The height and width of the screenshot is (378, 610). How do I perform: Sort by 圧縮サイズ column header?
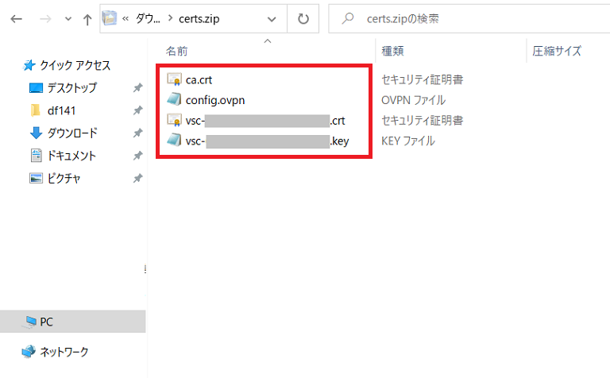point(557,51)
